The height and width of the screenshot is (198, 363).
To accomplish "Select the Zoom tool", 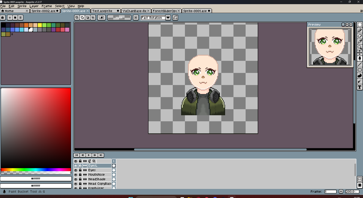I will click(360, 47).
